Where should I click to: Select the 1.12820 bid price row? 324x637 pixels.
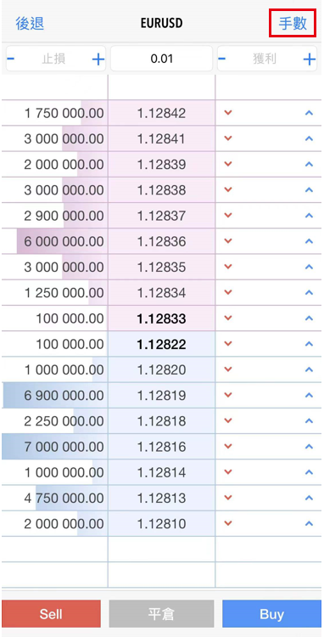(x=161, y=369)
